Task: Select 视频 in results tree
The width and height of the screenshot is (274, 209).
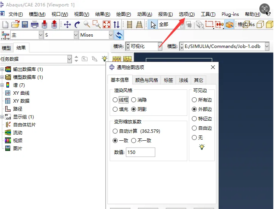Action: (18, 140)
